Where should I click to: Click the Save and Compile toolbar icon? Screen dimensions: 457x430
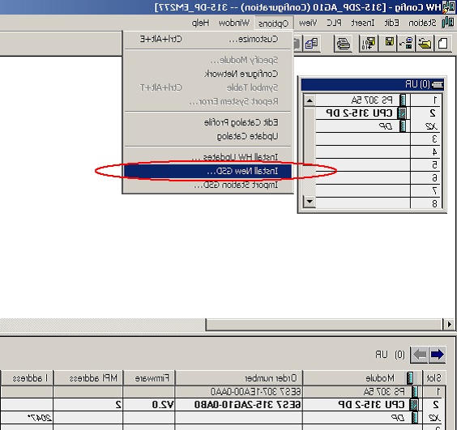tap(369, 44)
